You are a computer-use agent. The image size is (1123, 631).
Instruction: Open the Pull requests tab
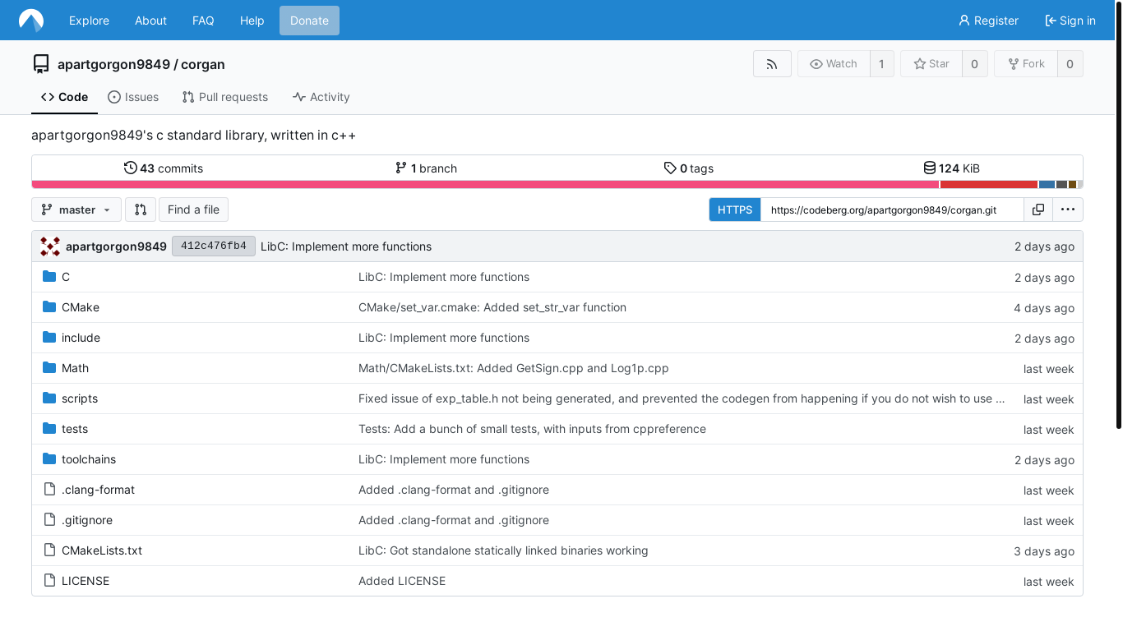225,97
